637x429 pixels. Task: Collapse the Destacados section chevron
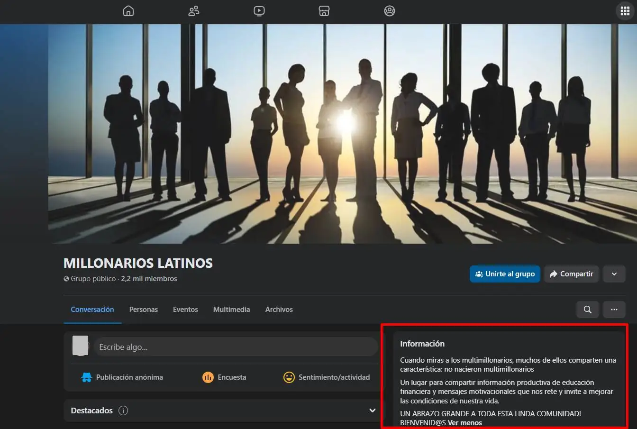[x=371, y=410]
